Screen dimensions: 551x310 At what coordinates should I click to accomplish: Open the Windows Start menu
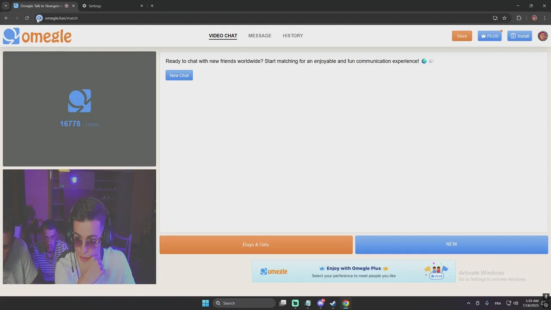[205, 303]
